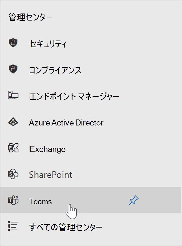
Task: Click the Security shield icon
Action: click(x=13, y=43)
